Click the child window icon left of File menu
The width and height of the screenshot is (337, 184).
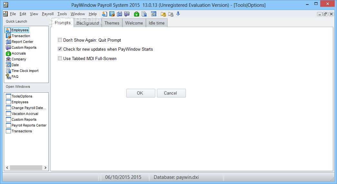(x=5, y=14)
